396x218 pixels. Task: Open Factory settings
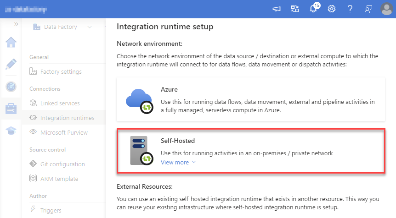tap(61, 71)
